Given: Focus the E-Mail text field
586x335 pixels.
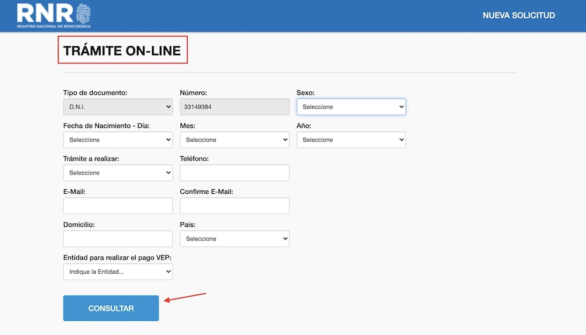Looking at the screenshot, I should point(117,206).
